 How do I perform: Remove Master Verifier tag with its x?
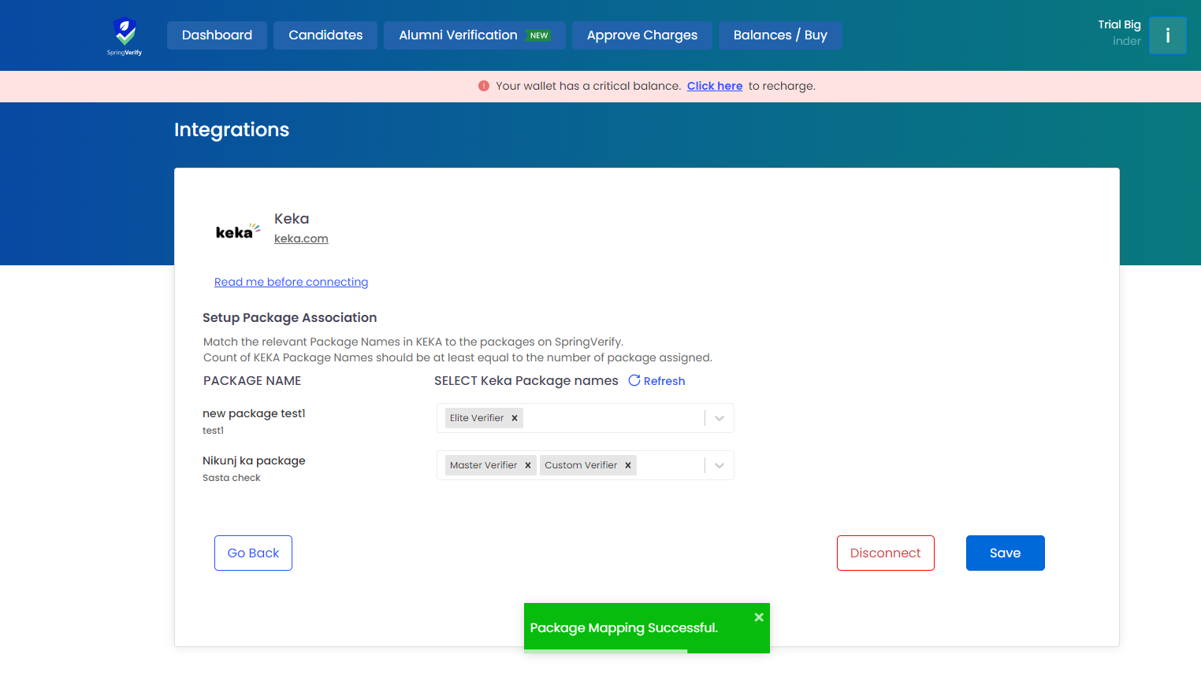(528, 465)
